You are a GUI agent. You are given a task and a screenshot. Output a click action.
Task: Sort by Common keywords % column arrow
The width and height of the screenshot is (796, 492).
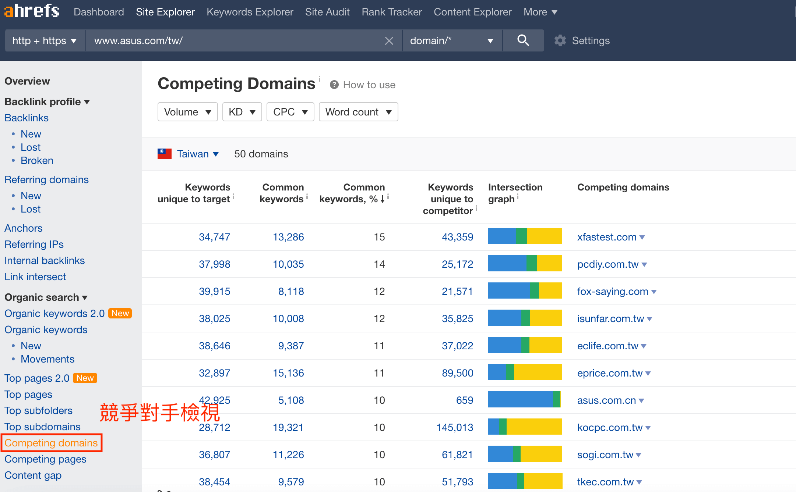tap(383, 199)
